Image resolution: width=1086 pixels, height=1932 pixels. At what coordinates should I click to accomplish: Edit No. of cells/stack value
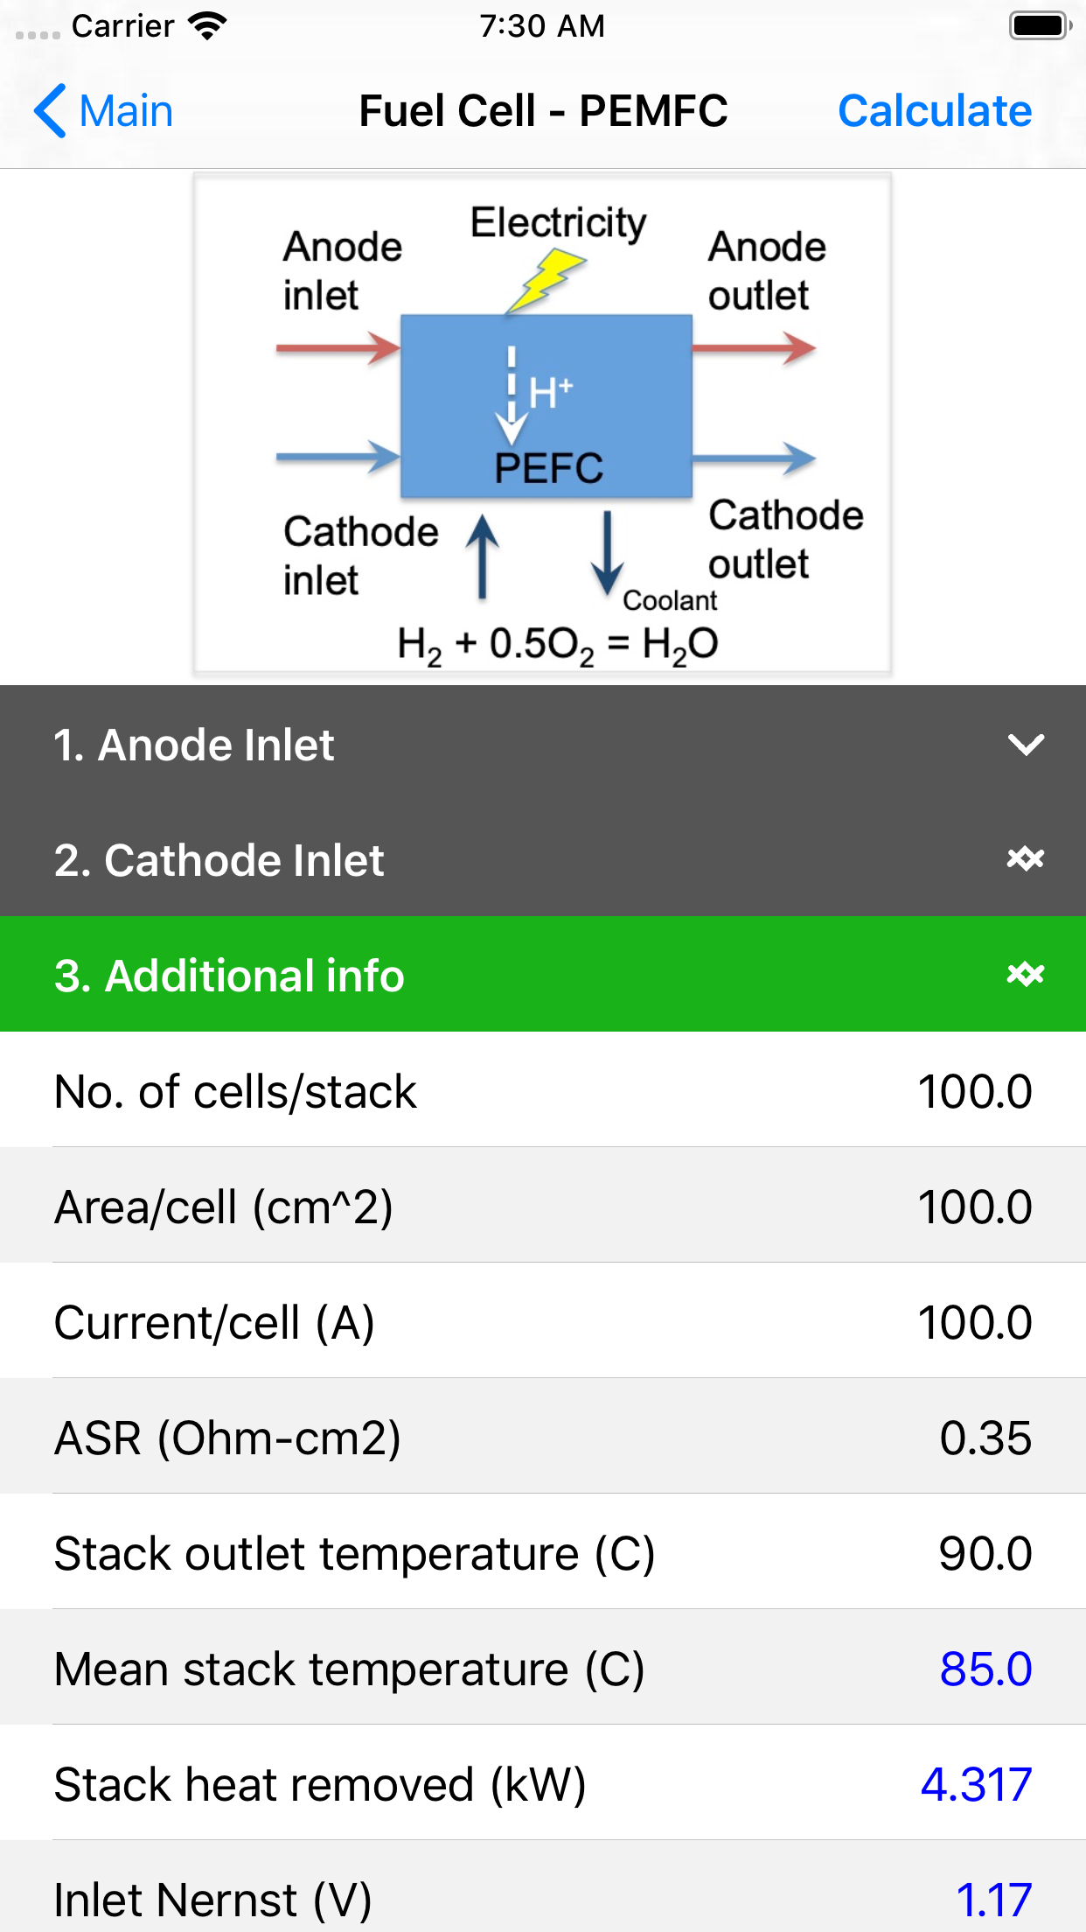click(974, 1091)
